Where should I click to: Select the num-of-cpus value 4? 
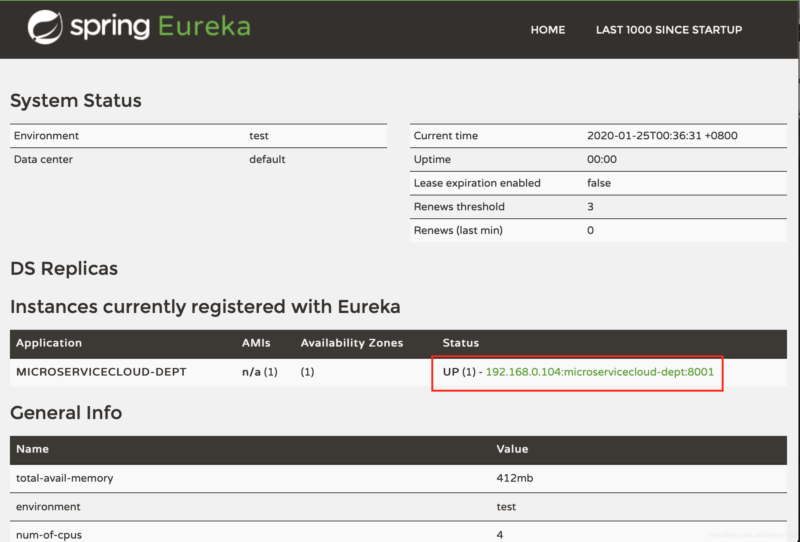500,535
